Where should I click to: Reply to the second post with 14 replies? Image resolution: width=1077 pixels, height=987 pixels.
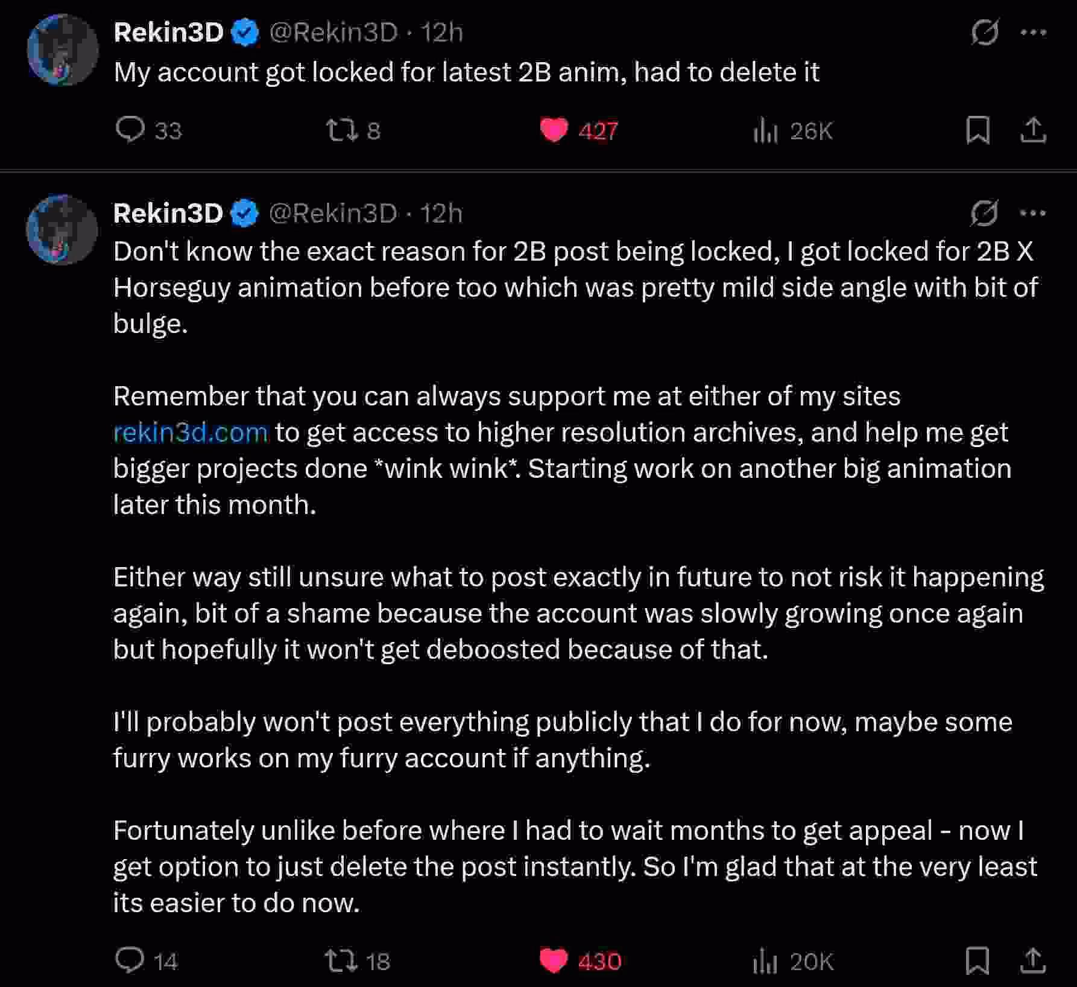point(130,960)
